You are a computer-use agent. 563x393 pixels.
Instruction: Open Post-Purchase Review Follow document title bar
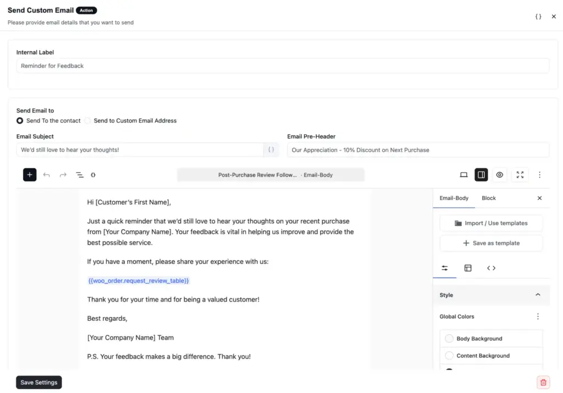pyautogui.click(x=271, y=175)
